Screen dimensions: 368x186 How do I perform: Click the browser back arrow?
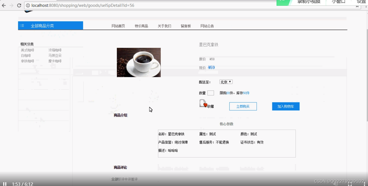click(x=4, y=5)
